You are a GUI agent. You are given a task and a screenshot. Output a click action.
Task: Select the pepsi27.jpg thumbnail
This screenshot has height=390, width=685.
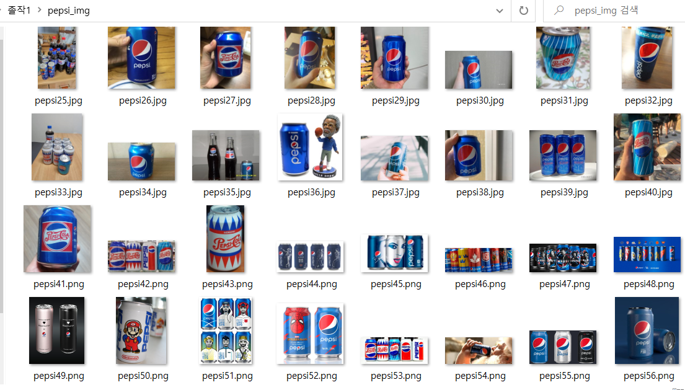[x=226, y=58]
